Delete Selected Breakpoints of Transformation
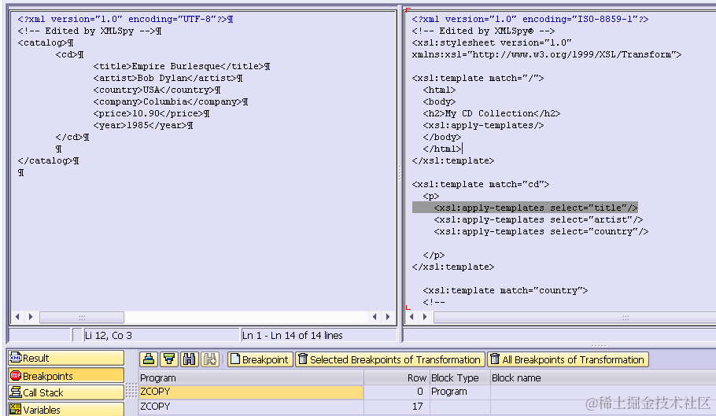This screenshot has width=716, height=416. pos(389,359)
